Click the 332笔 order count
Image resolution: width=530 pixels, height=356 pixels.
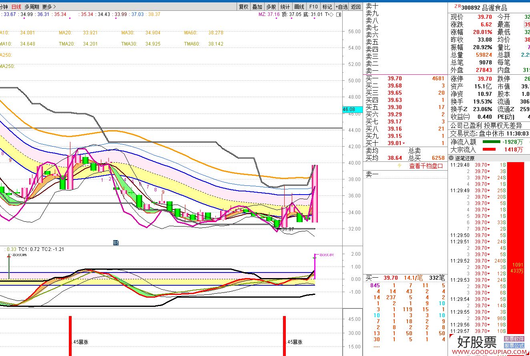pos(437,278)
